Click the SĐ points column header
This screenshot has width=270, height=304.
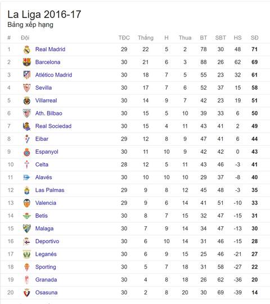[254, 38]
